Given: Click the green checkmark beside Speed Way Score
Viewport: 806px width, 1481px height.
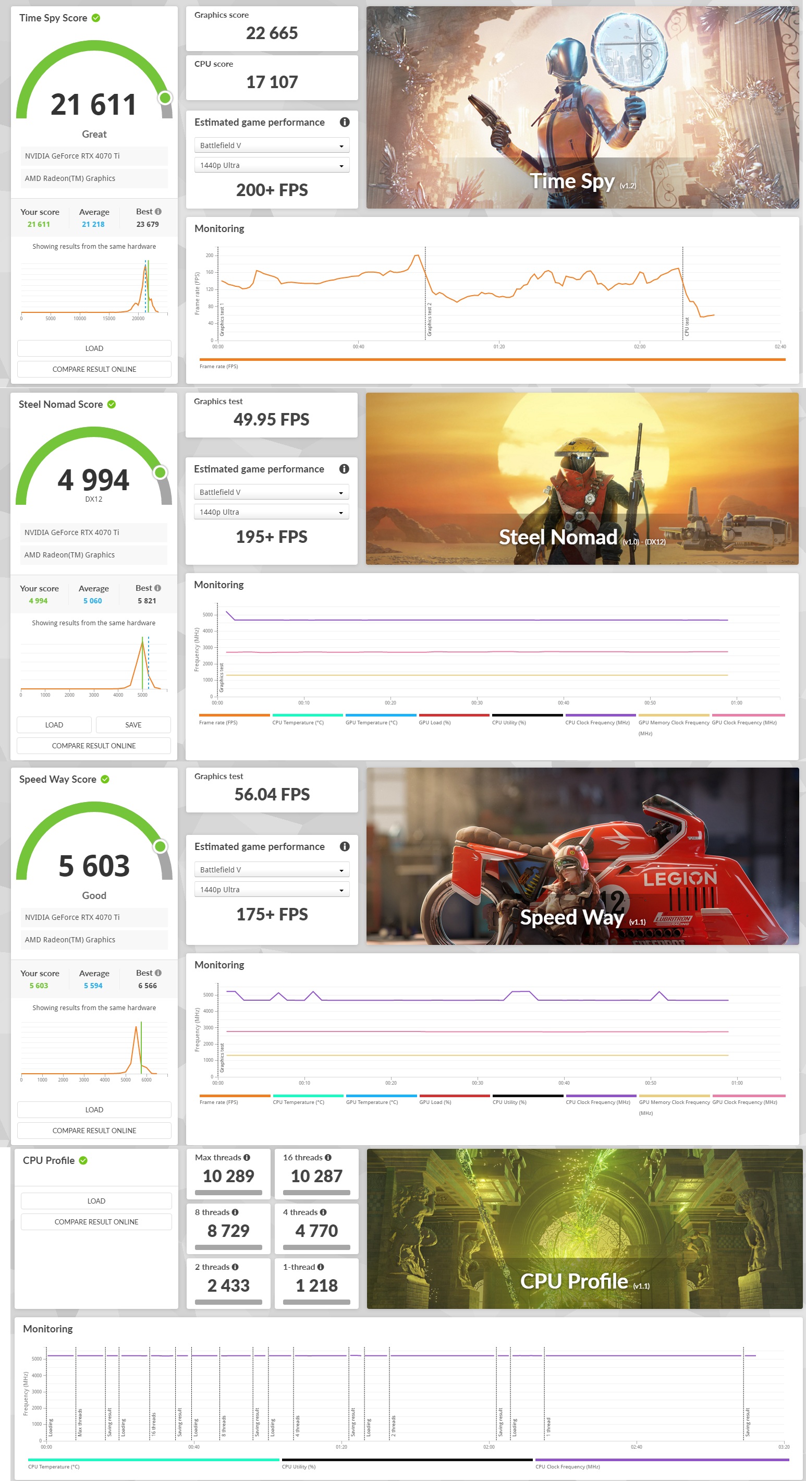Looking at the screenshot, I should tap(105, 779).
